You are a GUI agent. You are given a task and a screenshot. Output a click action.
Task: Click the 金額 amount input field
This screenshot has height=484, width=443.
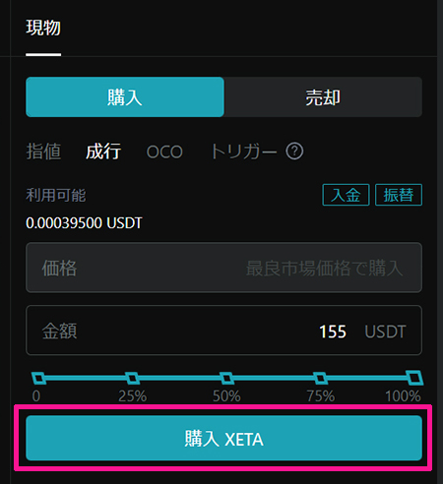[x=223, y=331]
